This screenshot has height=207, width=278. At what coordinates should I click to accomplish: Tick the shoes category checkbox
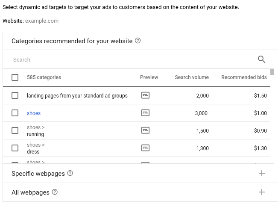(x=15, y=113)
